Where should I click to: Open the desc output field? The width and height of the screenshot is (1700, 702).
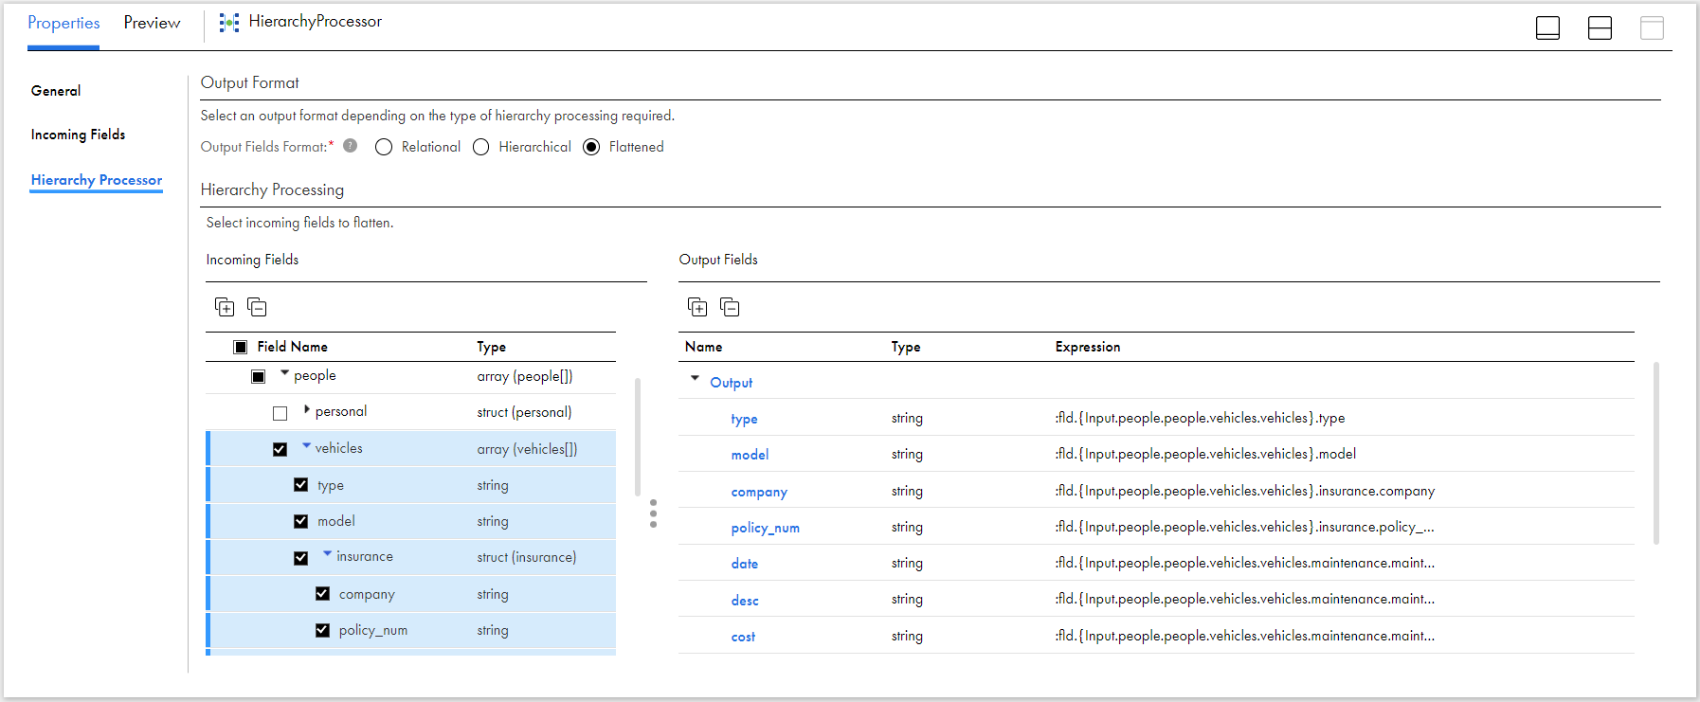click(745, 601)
